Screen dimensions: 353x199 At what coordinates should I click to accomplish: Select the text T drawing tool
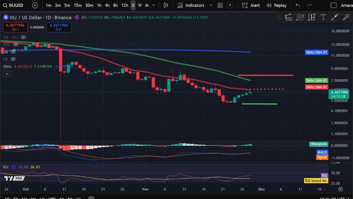pyautogui.click(x=323, y=17)
